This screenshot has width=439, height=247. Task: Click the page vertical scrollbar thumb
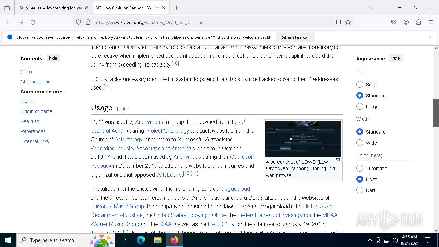tap(436, 113)
